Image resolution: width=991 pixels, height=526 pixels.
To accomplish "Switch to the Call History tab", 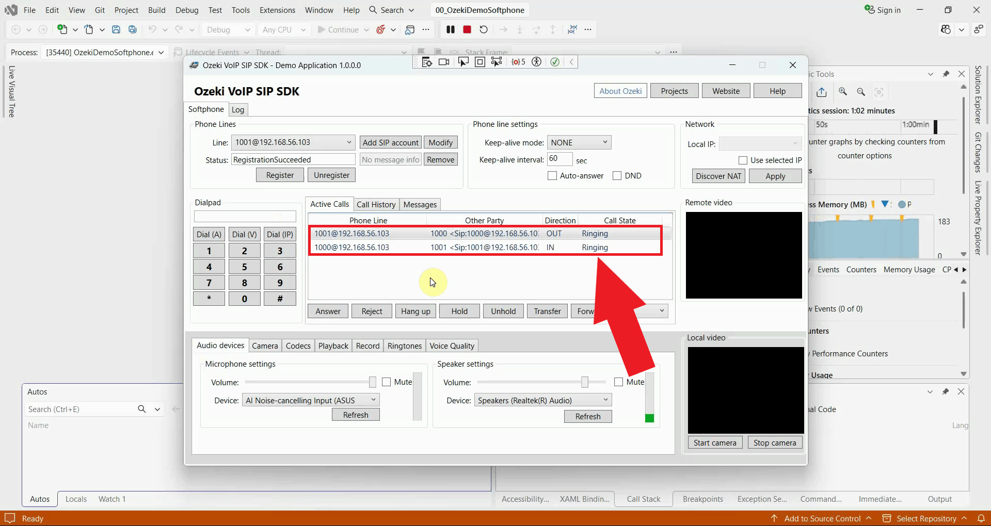I will (x=376, y=205).
